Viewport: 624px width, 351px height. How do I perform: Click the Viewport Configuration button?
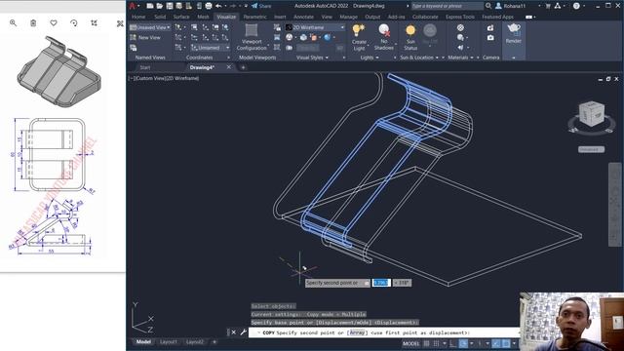(252, 37)
